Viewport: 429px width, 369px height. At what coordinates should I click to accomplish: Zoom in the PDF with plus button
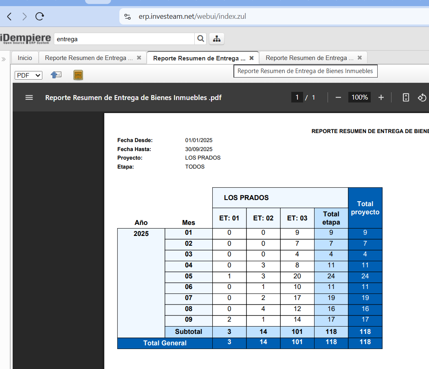pyautogui.click(x=381, y=98)
